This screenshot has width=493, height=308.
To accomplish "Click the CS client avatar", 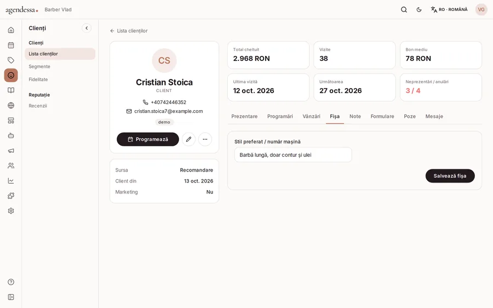I will point(164,60).
